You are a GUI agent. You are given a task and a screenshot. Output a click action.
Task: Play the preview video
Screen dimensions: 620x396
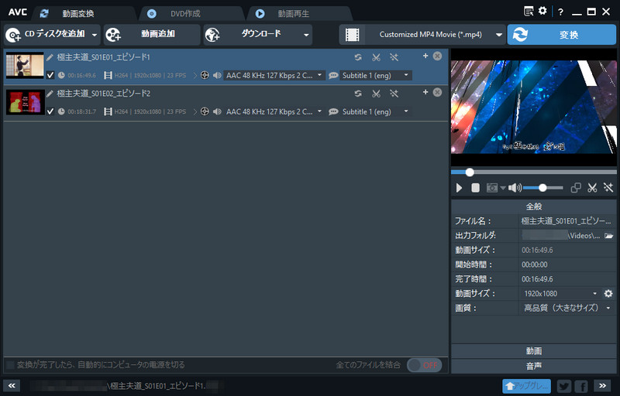(459, 188)
